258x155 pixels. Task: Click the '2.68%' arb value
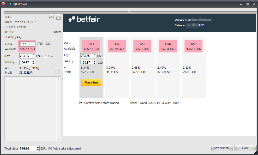click(x=136, y=68)
